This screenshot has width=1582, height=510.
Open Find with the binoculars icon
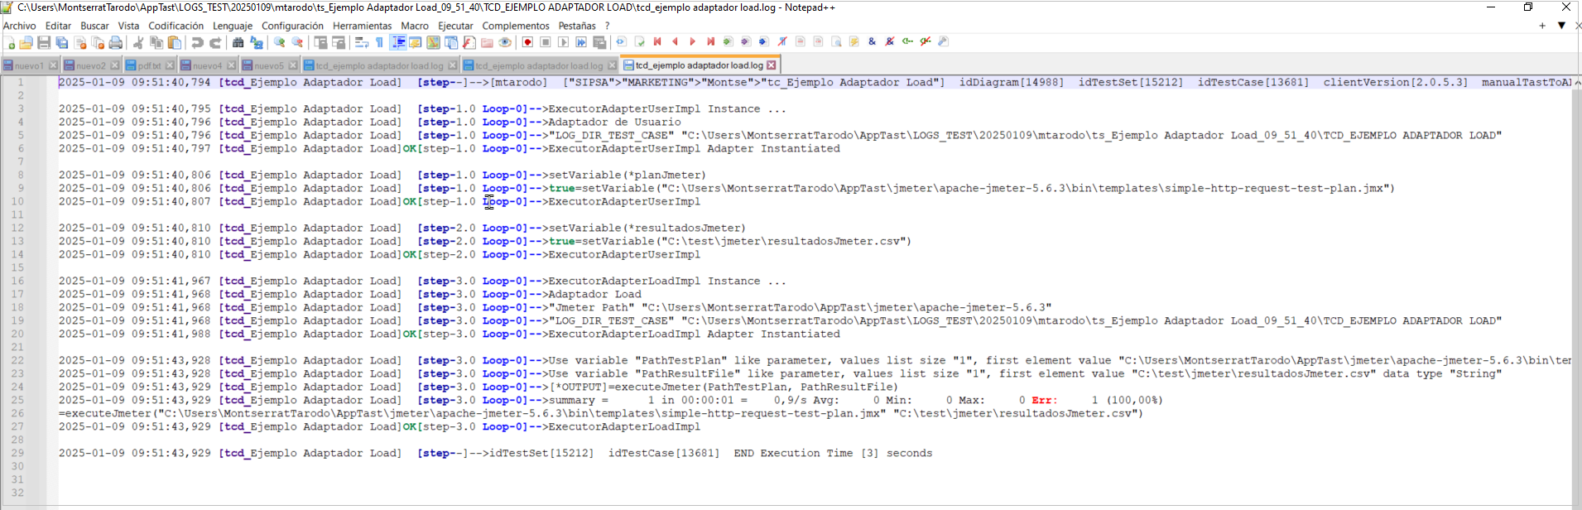pos(238,42)
